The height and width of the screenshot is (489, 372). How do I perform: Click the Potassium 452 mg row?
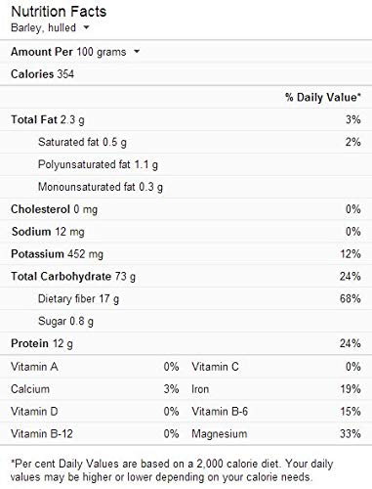pyautogui.click(x=186, y=254)
